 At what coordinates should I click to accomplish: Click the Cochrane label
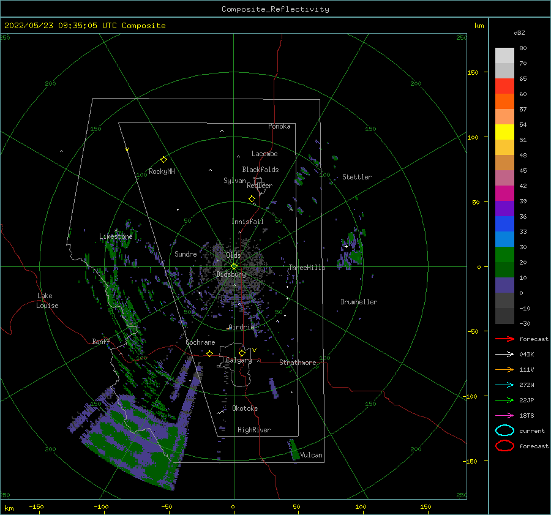point(200,342)
